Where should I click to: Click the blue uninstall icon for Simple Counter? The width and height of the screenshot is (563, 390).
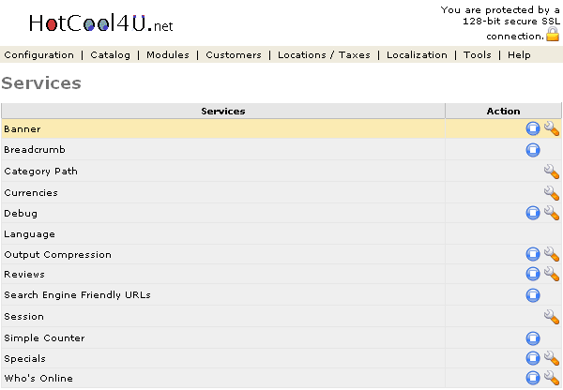tap(533, 338)
